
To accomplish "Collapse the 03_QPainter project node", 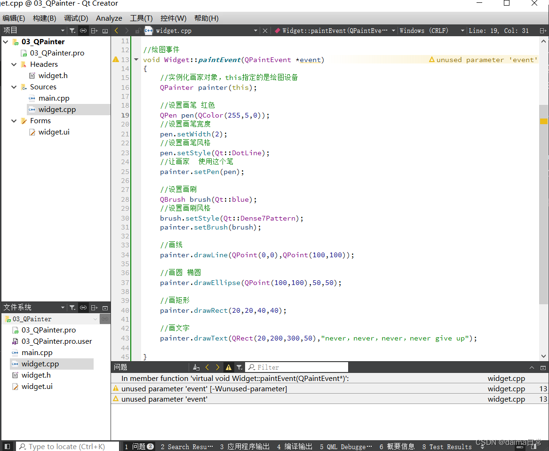I will tap(6, 42).
